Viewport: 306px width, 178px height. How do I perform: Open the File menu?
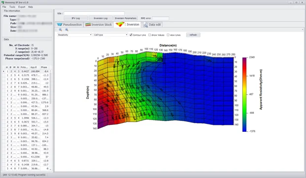click(x=4, y=7)
